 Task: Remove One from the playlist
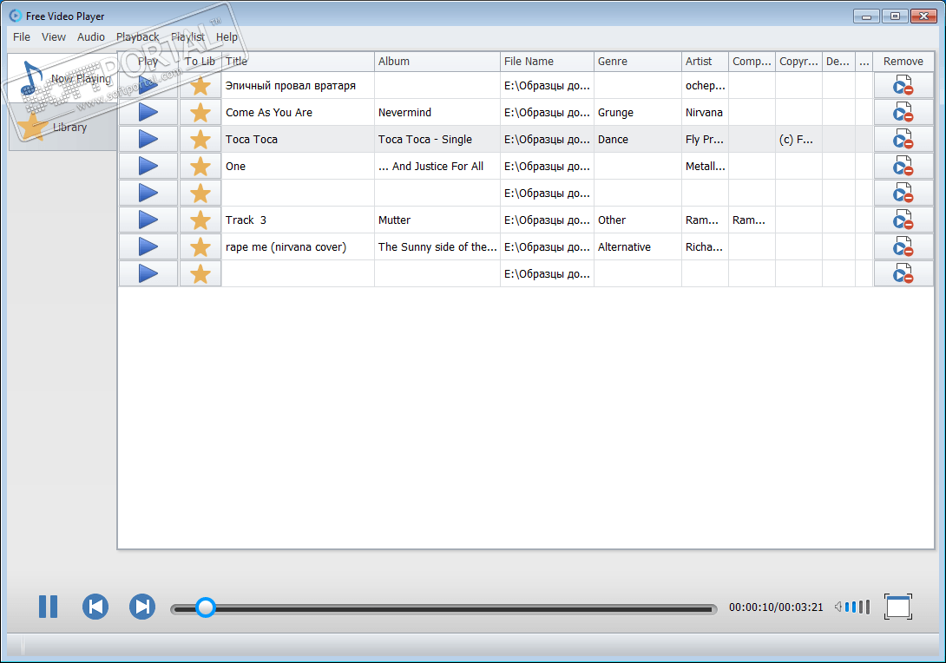pyautogui.click(x=903, y=166)
